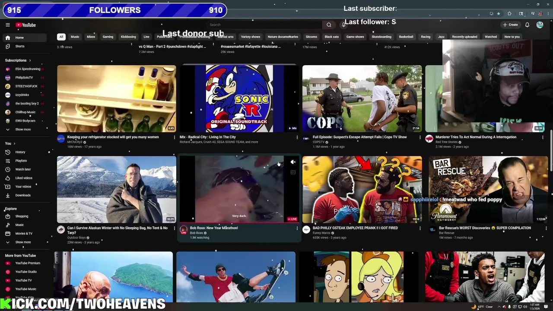Open YouTube Music link in sidebar
Viewport: 553px width, 311px height.
[25, 289]
